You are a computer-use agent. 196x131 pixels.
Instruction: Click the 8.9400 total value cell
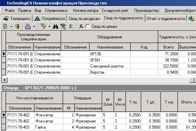(x=168, y=72)
